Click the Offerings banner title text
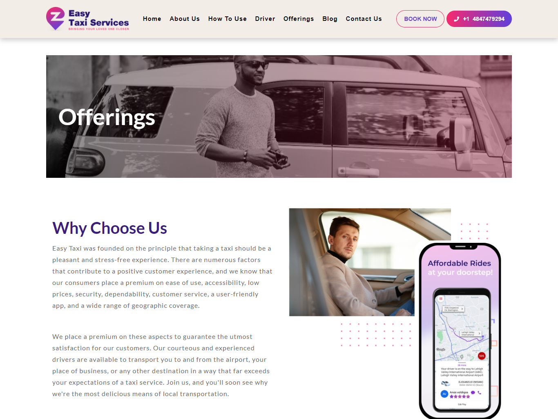Image resolution: width=558 pixels, height=419 pixels. pos(107,117)
